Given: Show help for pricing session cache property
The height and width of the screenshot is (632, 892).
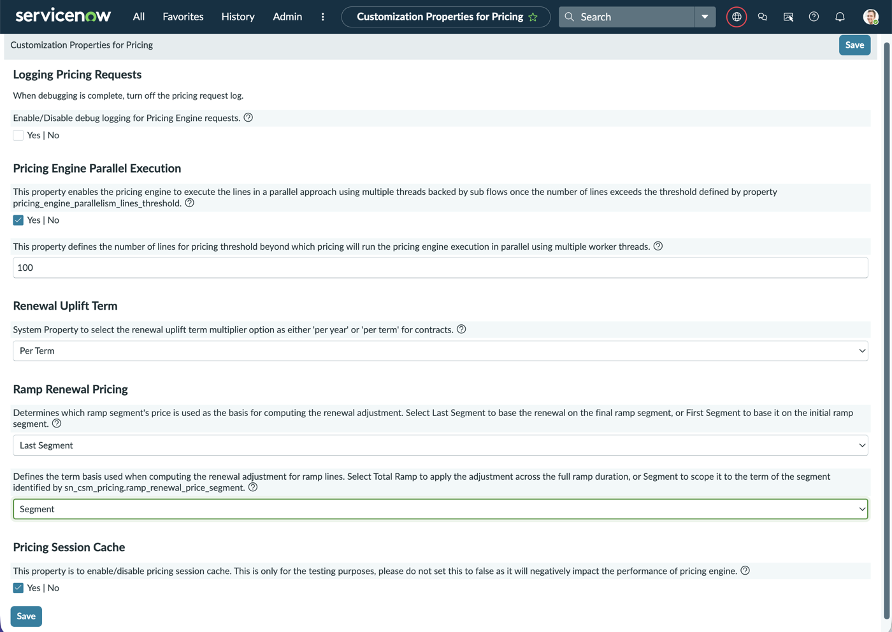Looking at the screenshot, I should coord(745,571).
